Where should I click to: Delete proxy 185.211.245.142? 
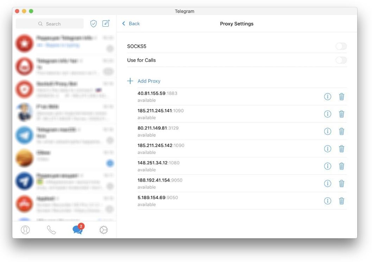(x=341, y=149)
